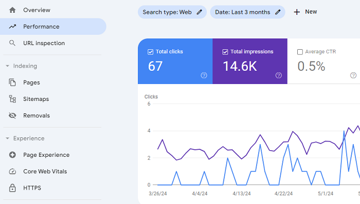This screenshot has height=204, width=360.
Task: Uncheck the Total clicks checkbox
Action: pyautogui.click(x=150, y=52)
